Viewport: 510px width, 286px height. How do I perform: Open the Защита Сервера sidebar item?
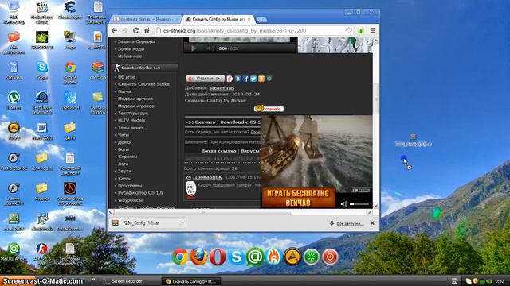pos(136,41)
